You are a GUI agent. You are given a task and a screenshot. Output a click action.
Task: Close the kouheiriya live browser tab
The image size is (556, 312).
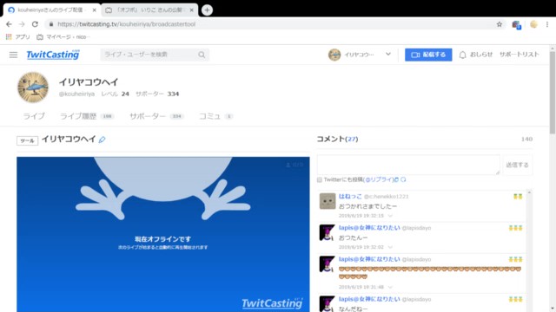click(x=95, y=10)
